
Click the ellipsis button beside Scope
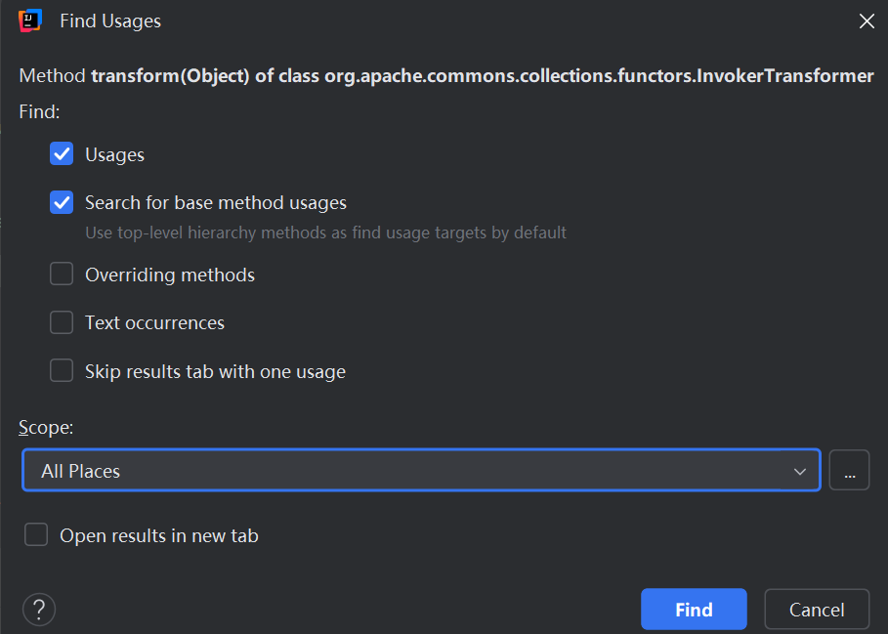[849, 470]
